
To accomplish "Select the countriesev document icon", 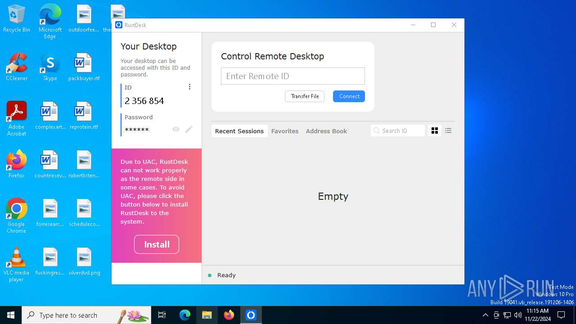I will [50, 164].
